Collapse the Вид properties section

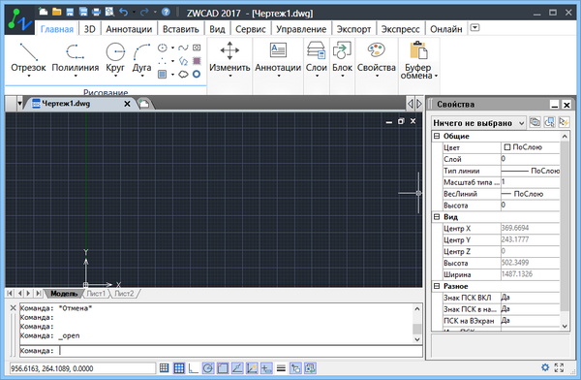pos(437,217)
